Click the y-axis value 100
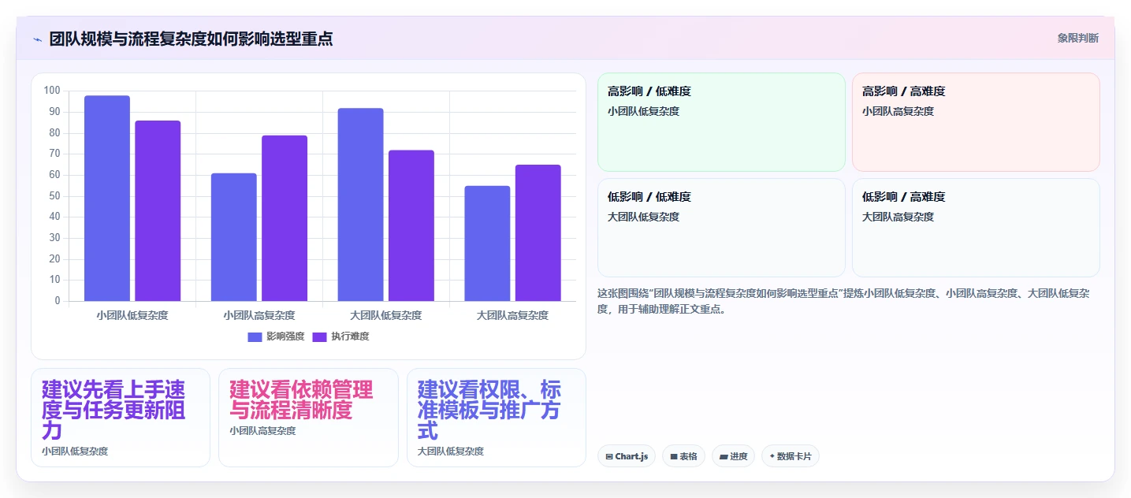 pyautogui.click(x=52, y=91)
